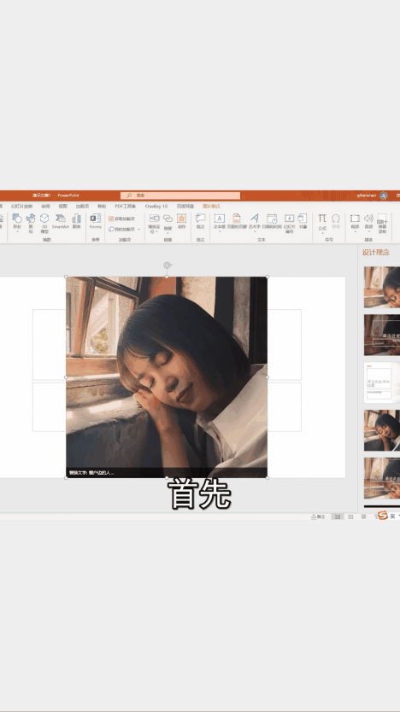Open the OneKey 10 ribbon tab
This screenshot has width=400, height=712.
(156, 206)
